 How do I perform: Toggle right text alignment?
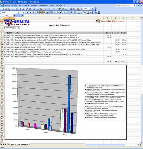[x=44, y=13]
